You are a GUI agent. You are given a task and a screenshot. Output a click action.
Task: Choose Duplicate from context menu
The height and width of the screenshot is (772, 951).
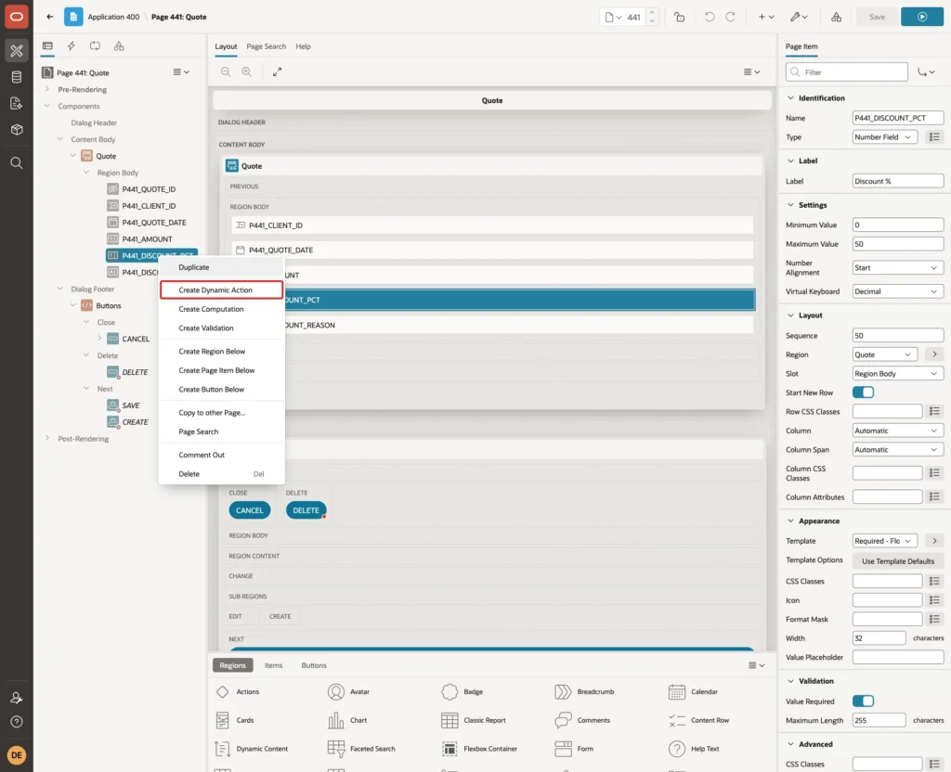pyautogui.click(x=221, y=267)
